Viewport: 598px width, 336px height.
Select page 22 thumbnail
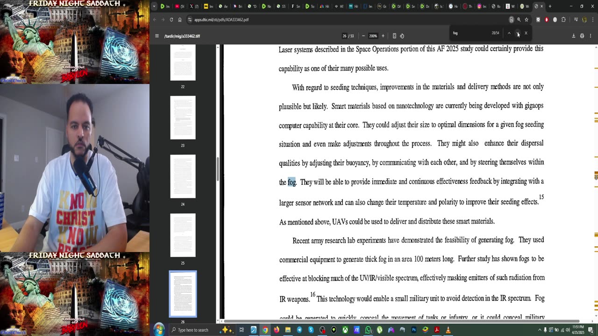[183, 63]
